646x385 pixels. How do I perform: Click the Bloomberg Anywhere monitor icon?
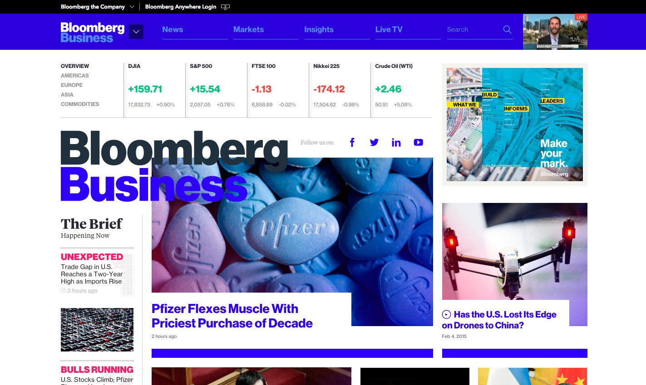[x=225, y=7]
